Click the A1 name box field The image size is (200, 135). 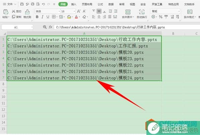pos(17,27)
